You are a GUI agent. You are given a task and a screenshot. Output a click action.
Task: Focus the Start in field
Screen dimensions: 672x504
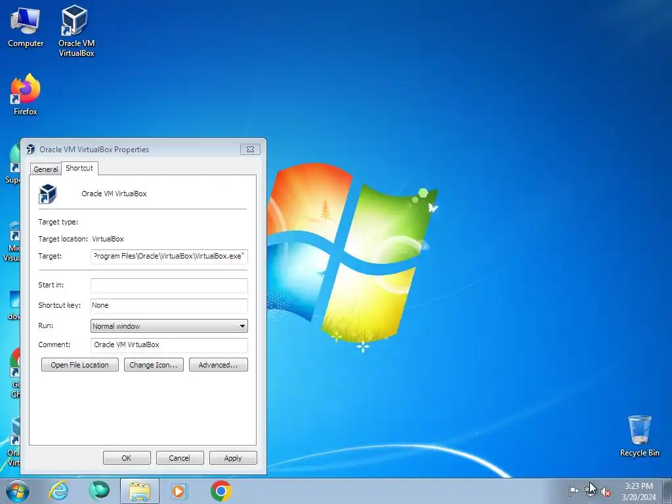click(169, 285)
